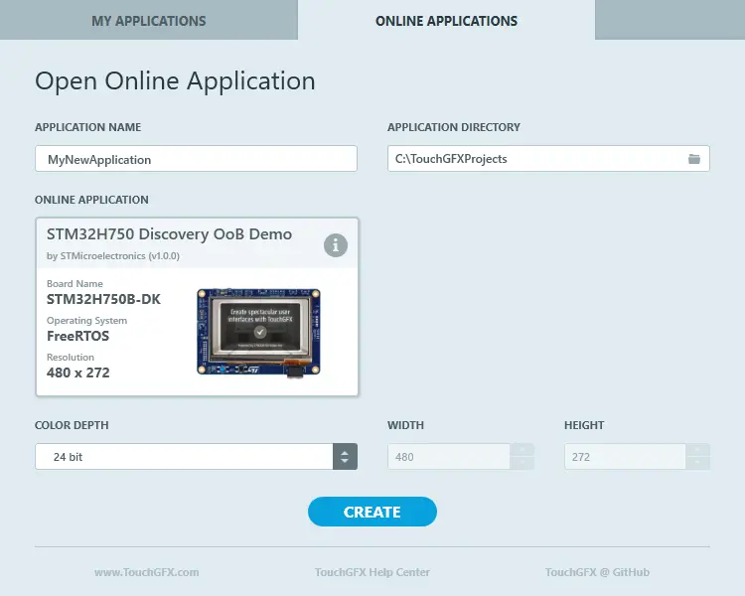Image resolution: width=745 pixels, height=596 pixels.
Task: Click the Open Online Application heading
Action: click(x=175, y=81)
